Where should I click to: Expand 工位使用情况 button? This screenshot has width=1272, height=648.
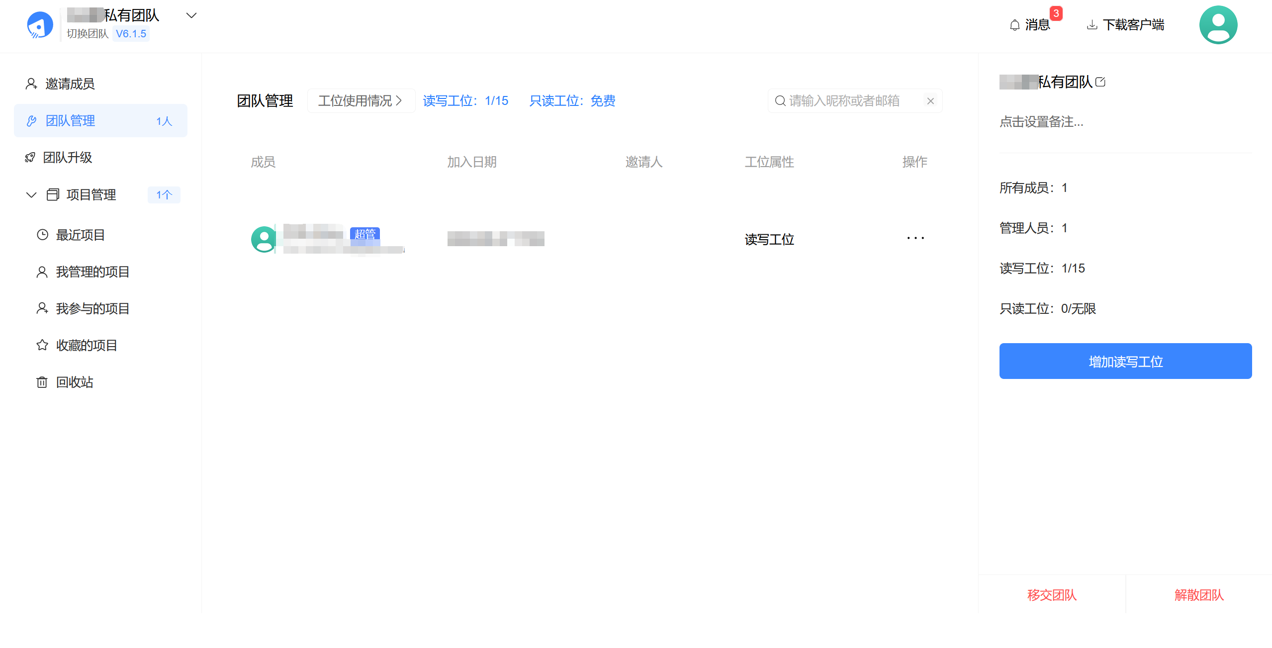coord(361,101)
